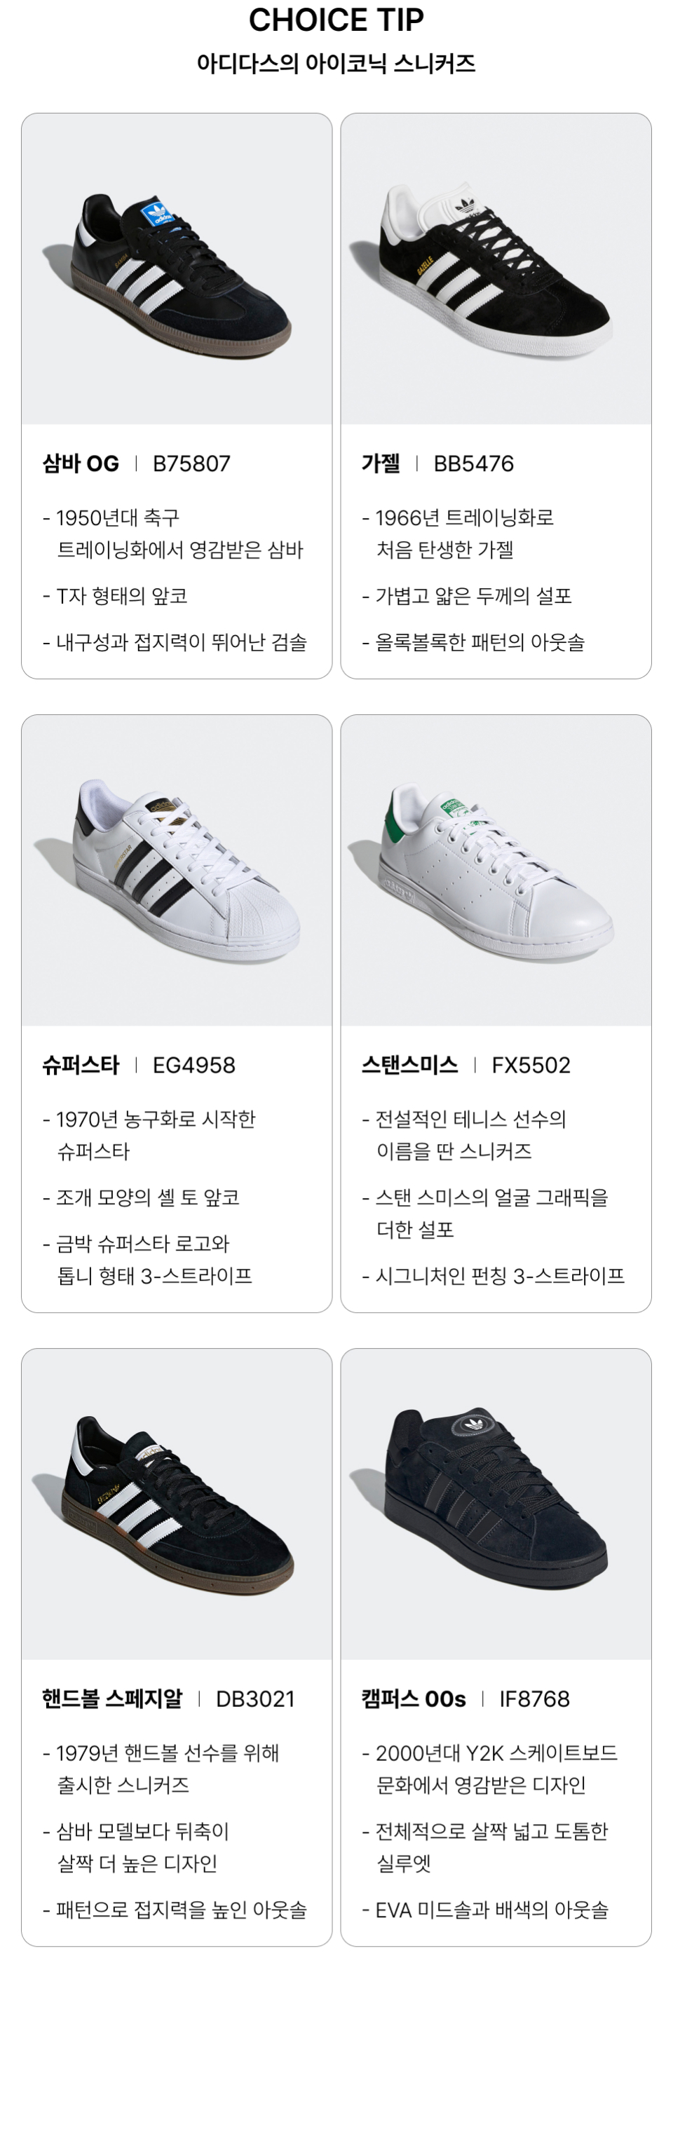Click the 핸드볼 스페지알 product name
673x2129 pixels.
coord(112,1699)
